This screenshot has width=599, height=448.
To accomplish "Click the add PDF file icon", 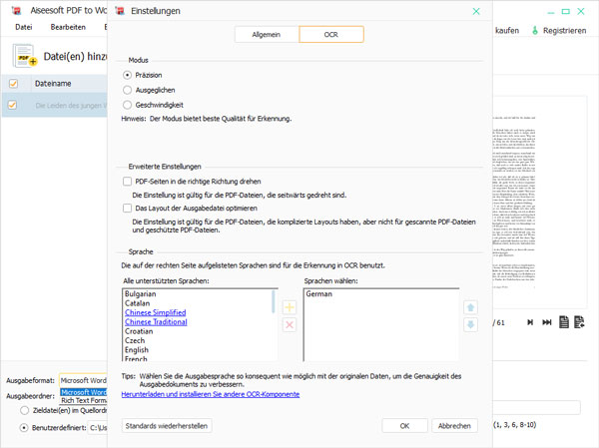I will (24, 56).
